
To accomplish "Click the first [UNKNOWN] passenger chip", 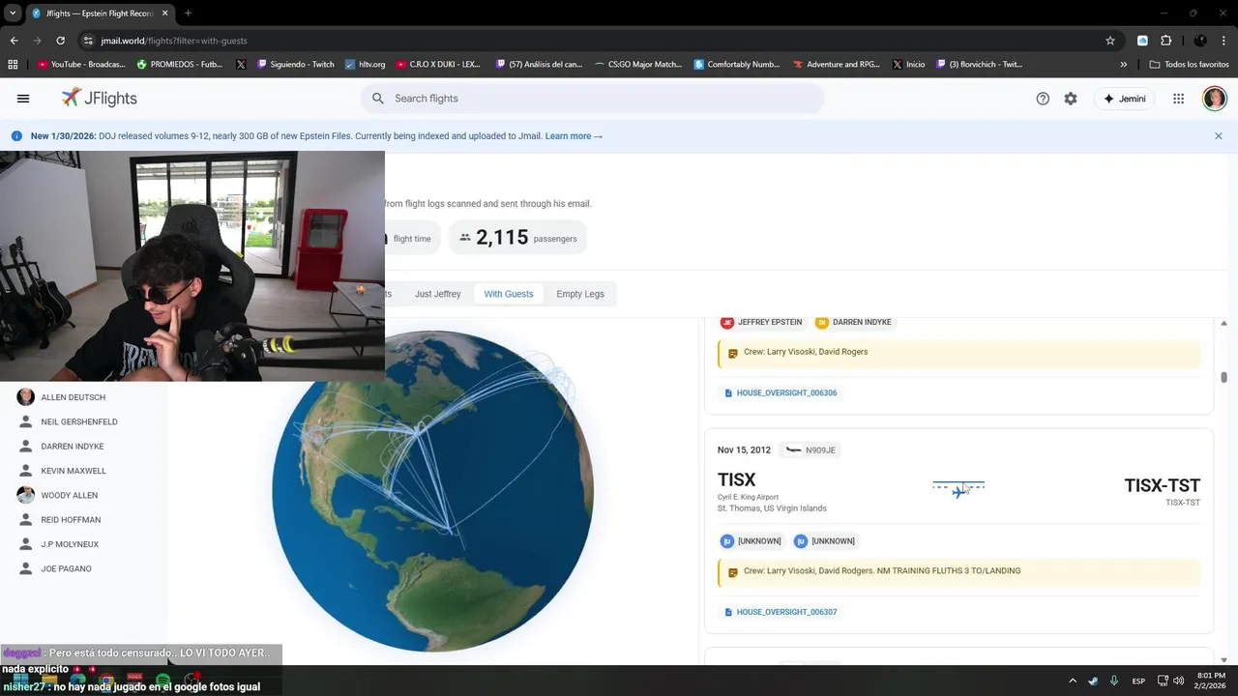I will pos(751,541).
